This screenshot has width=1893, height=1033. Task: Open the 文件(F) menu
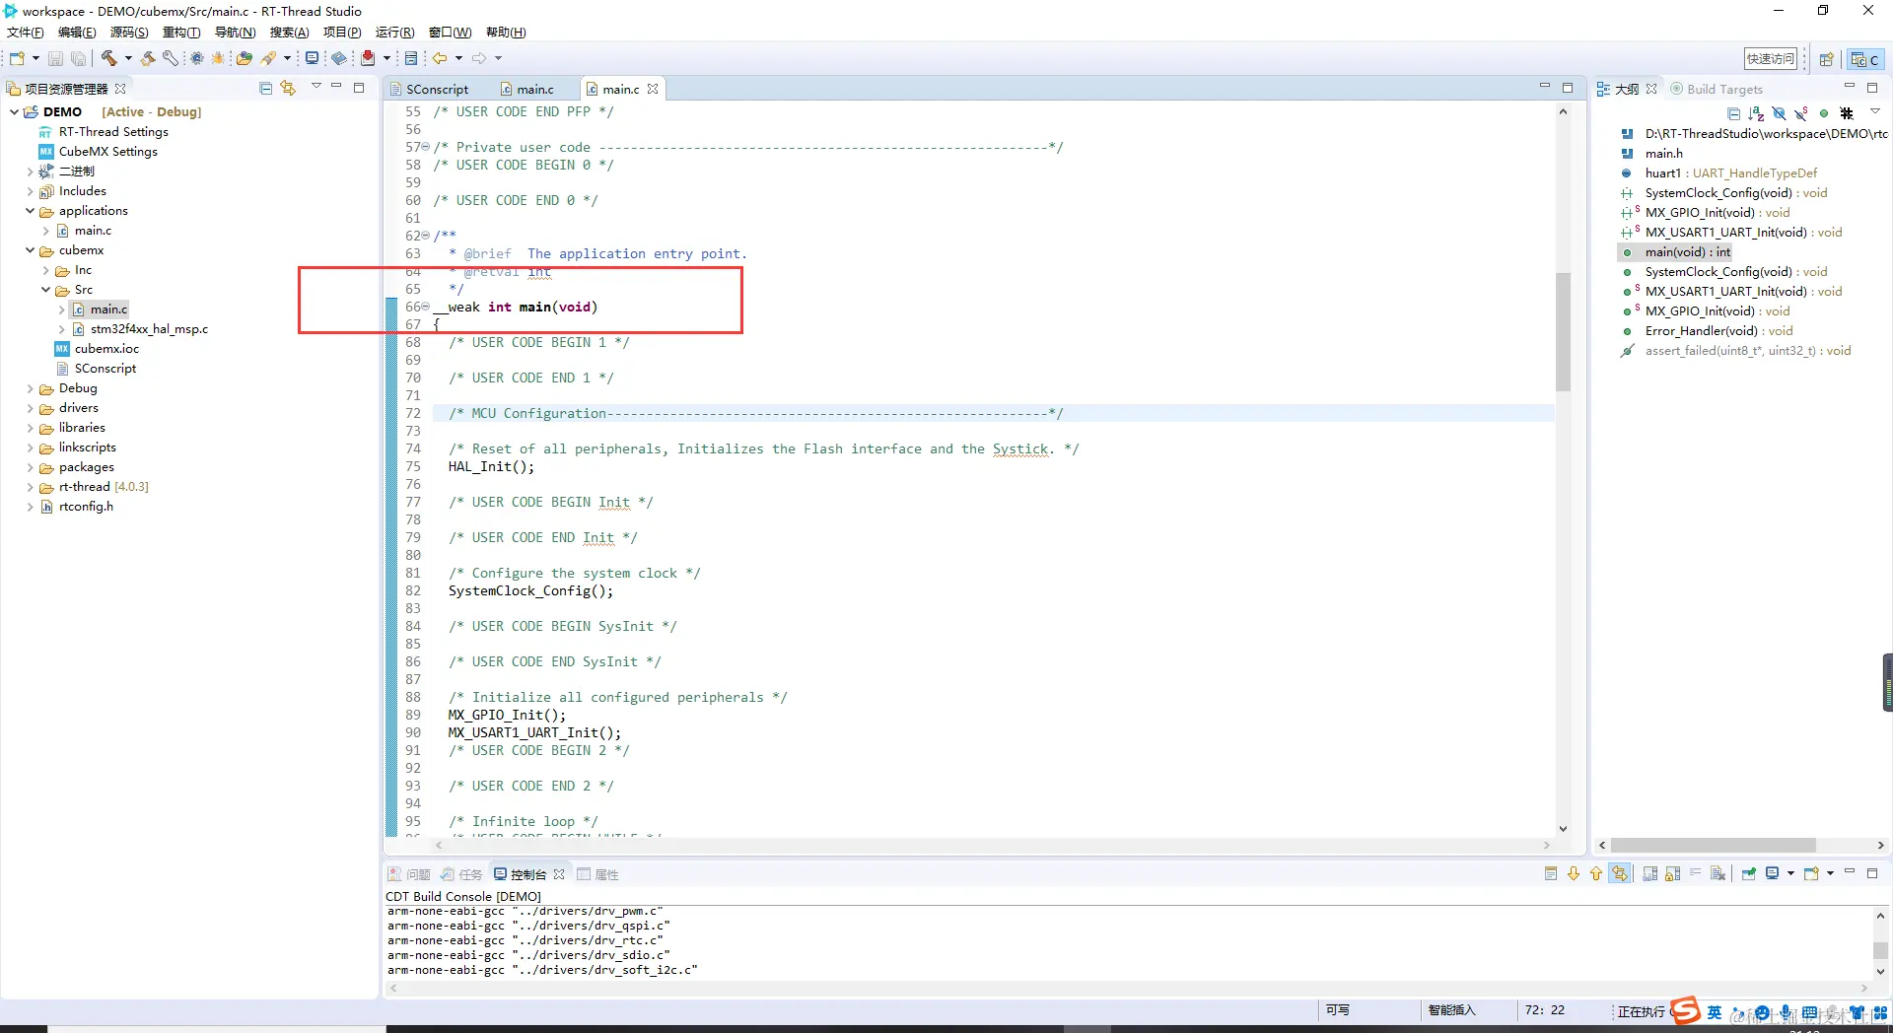25,33
